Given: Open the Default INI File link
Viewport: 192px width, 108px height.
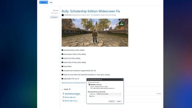Looking at the screenshot, I should coord(80,83).
